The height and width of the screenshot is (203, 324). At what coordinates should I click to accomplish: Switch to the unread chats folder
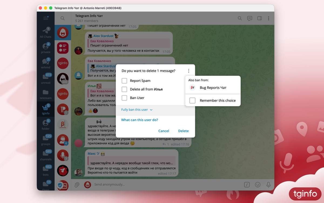(x=45, y=77)
